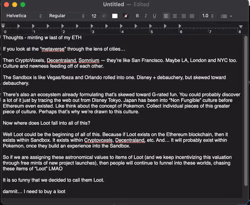Click the first-line indent marker on the ruler

(x=3, y=25)
